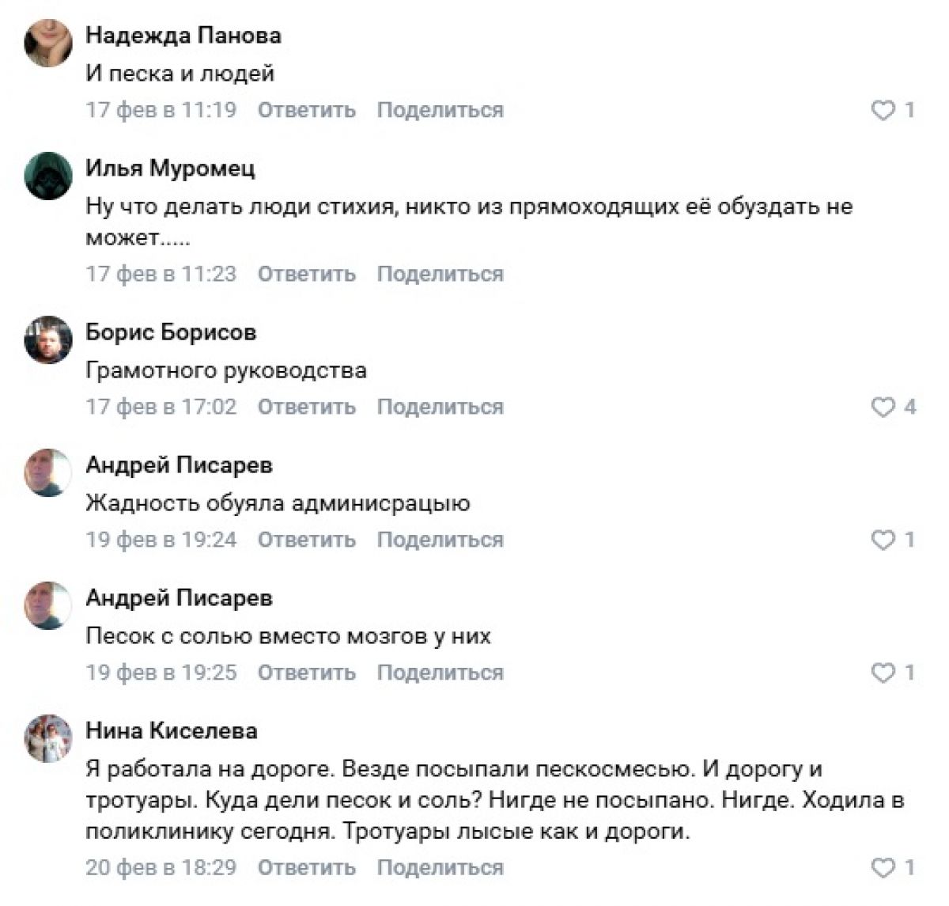Open Нина Киселева's profile picture
This screenshot has height=906, width=949.
[x=48, y=738]
